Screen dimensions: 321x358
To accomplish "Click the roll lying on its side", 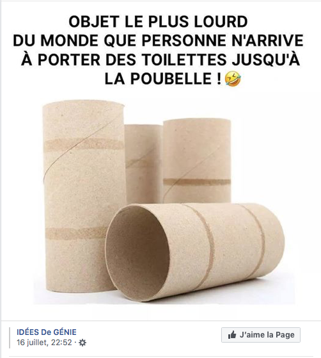I will tap(195, 251).
